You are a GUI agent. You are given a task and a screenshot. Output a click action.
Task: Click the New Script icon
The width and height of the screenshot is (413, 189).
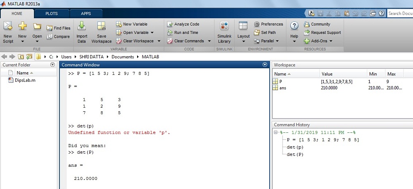click(8, 27)
